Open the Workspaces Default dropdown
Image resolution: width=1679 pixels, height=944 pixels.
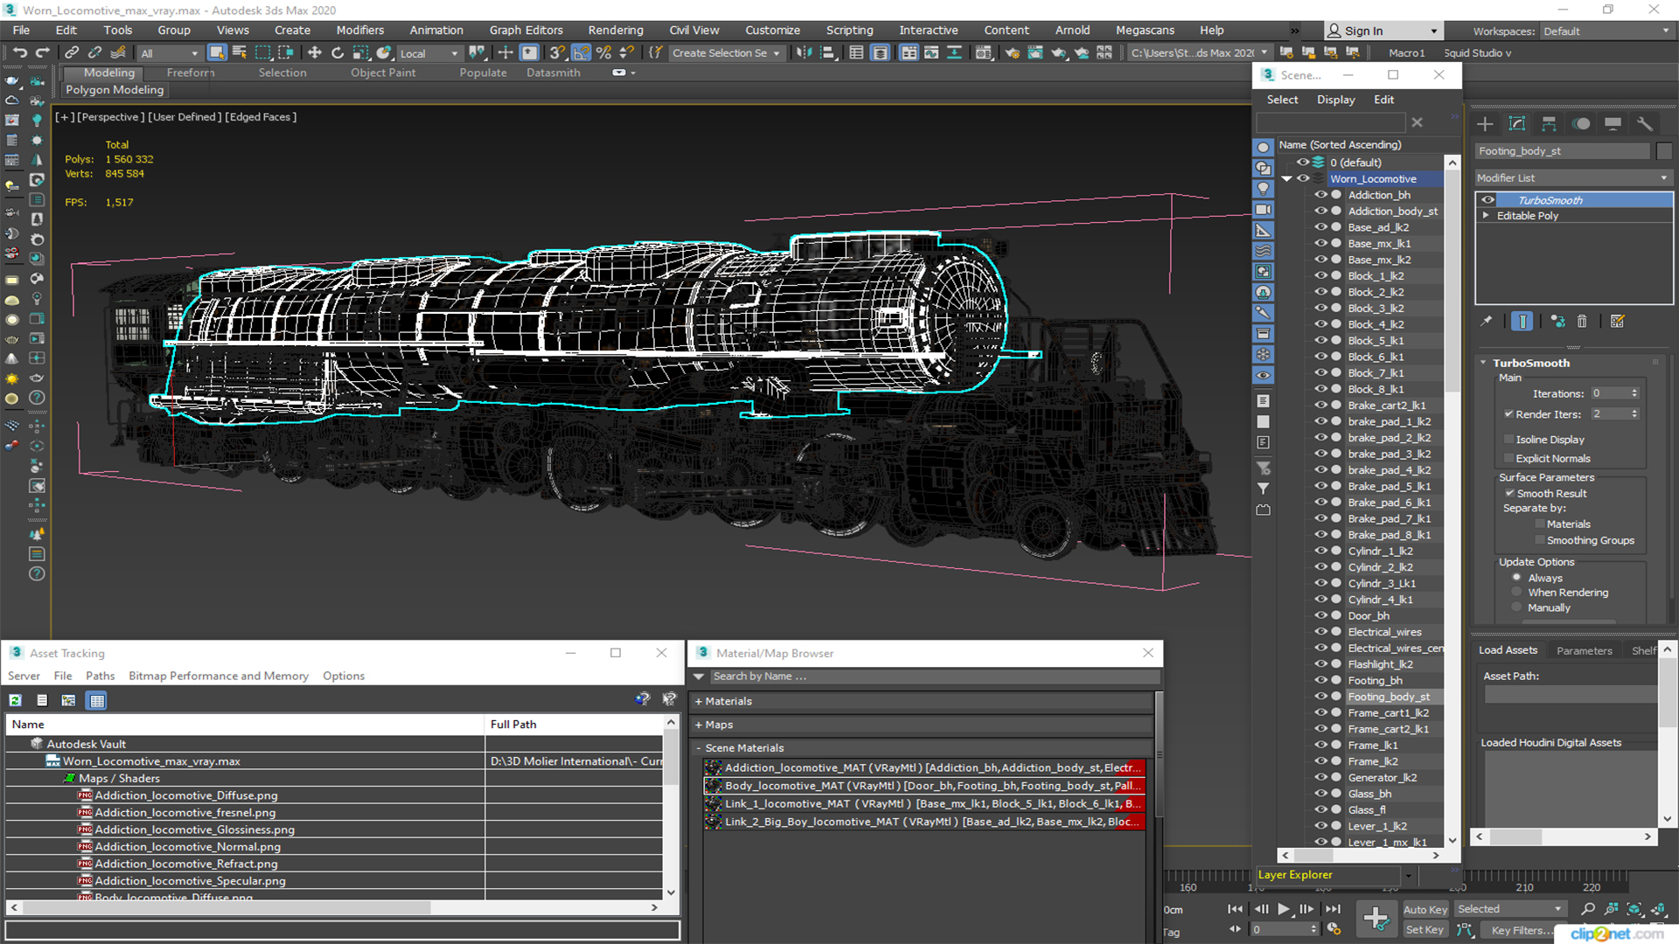tap(1607, 31)
